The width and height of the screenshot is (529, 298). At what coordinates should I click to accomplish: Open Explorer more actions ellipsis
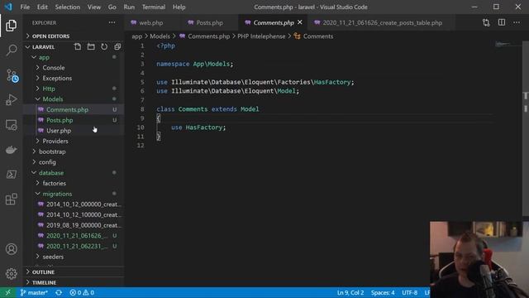click(x=112, y=22)
